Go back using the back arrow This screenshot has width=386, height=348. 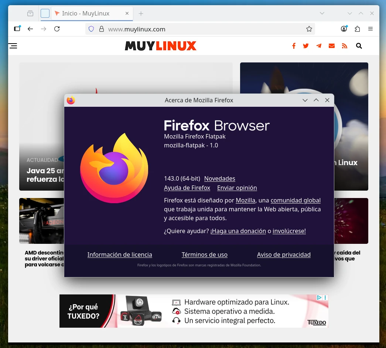[30, 29]
